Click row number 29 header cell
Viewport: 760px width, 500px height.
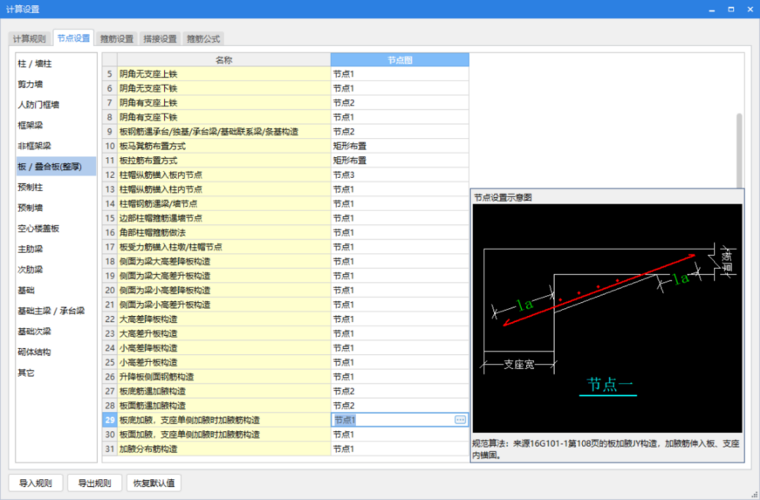tap(110, 420)
